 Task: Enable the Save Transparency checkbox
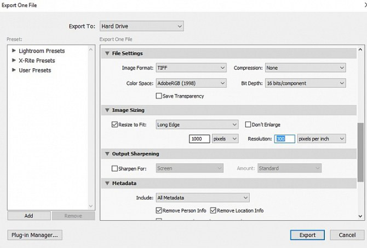point(159,96)
